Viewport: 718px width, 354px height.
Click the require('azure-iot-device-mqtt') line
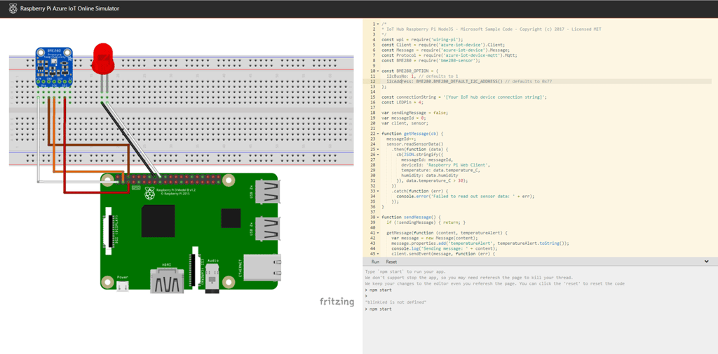tap(449, 55)
